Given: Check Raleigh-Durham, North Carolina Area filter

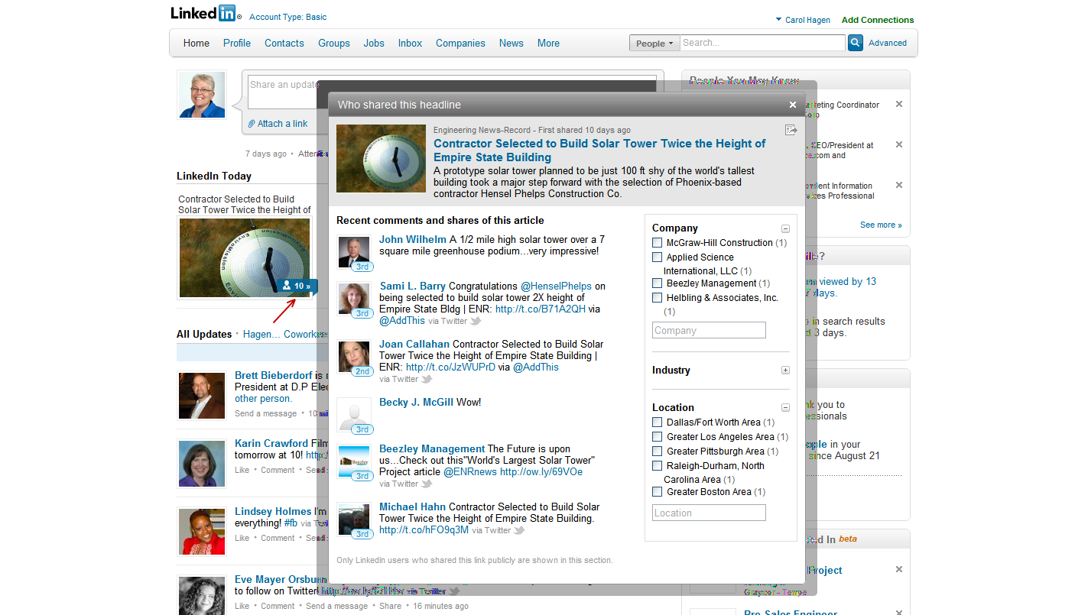Looking at the screenshot, I should (657, 466).
